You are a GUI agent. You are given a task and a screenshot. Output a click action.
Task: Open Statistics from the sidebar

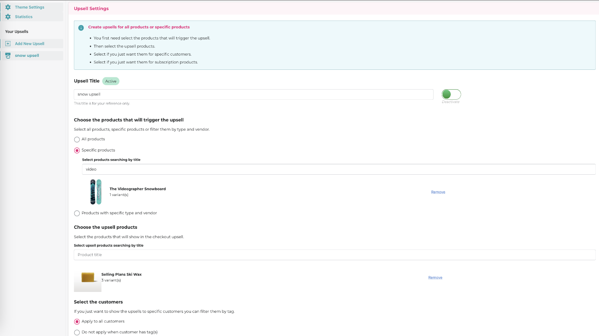coord(23,16)
